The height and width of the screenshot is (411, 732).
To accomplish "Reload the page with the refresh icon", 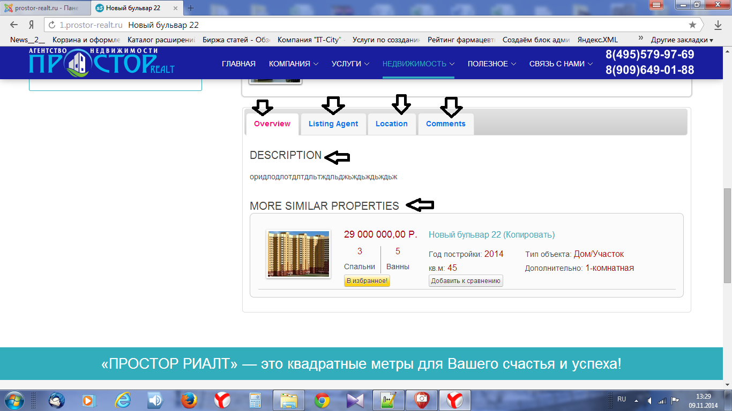I will coord(53,25).
